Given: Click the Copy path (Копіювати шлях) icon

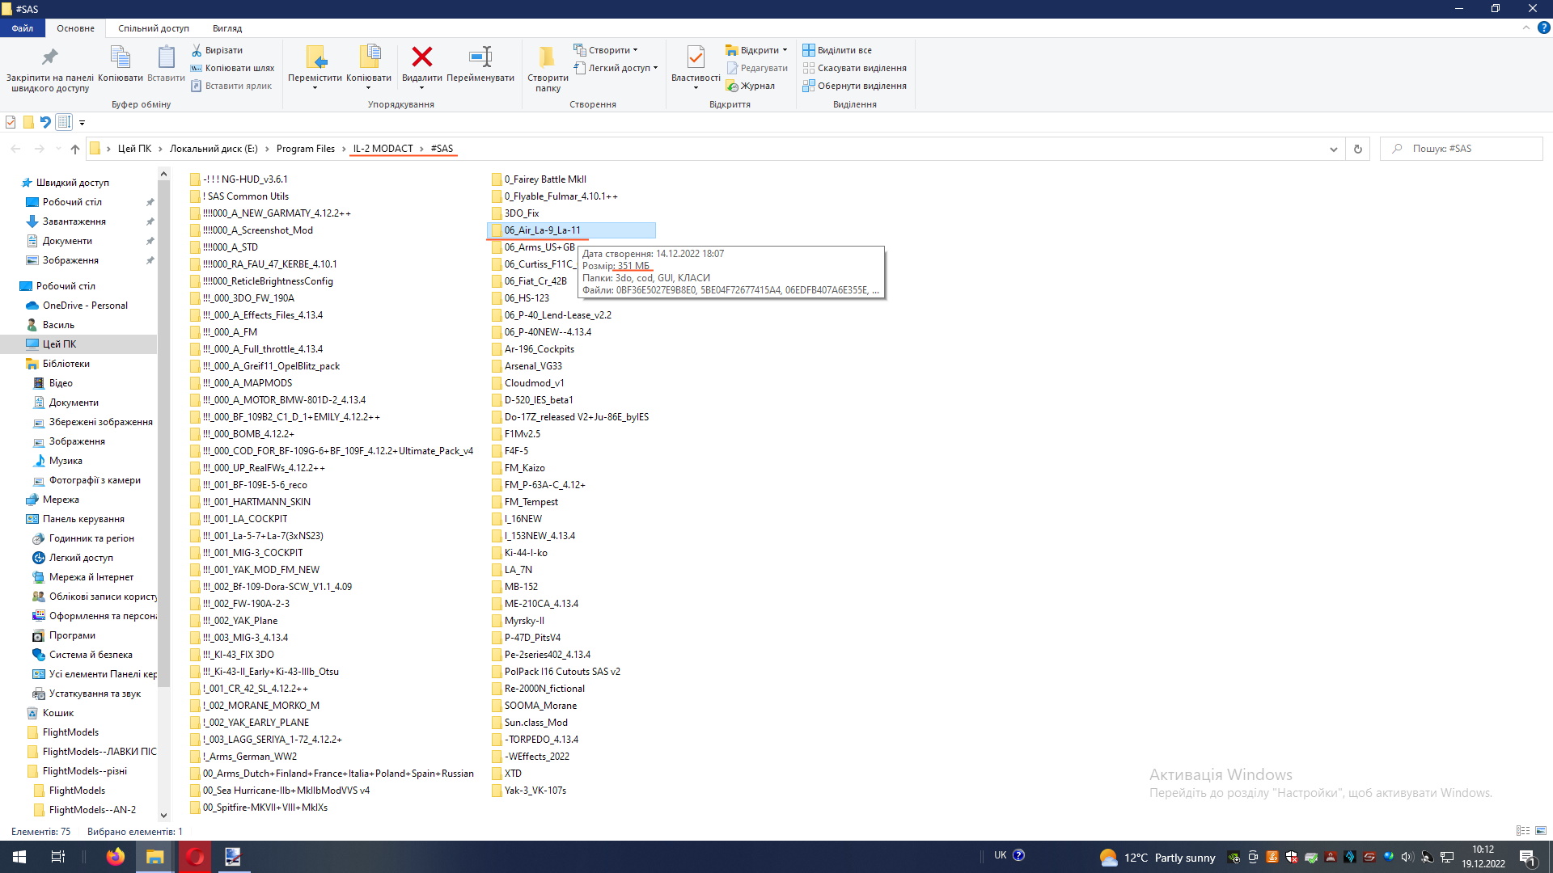Looking at the screenshot, I should [x=196, y=68].
